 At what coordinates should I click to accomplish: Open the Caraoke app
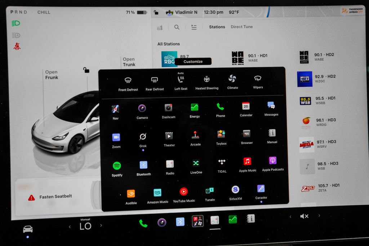click(x=261, y=192)
